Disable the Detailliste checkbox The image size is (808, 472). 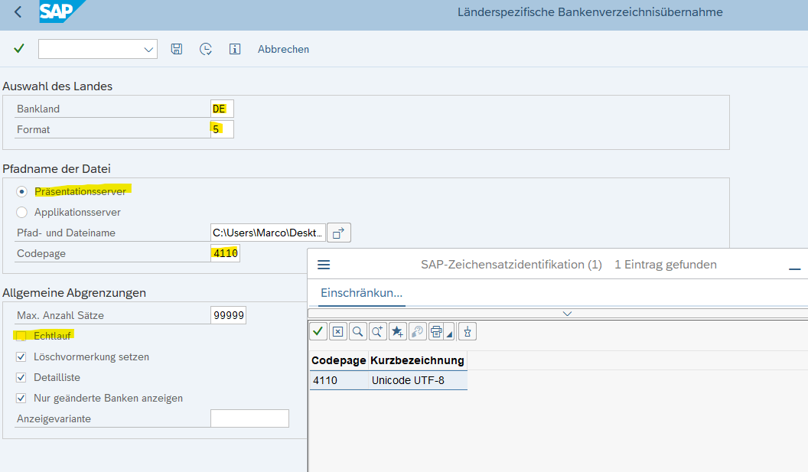coord(21,377)
